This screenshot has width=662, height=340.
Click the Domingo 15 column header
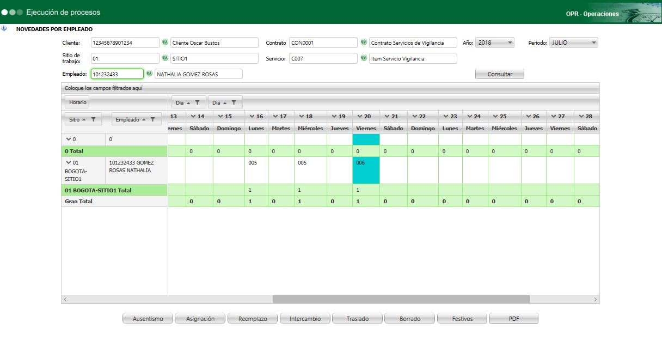[x=229, y=128]
